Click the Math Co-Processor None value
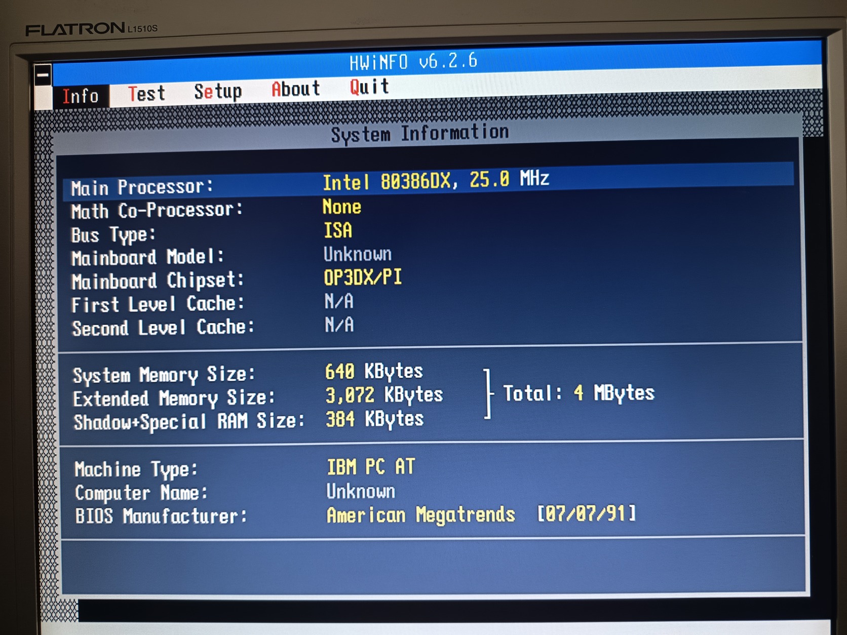Image resolution: width=847 pixels, height=635 pixels. pos(342,207)
